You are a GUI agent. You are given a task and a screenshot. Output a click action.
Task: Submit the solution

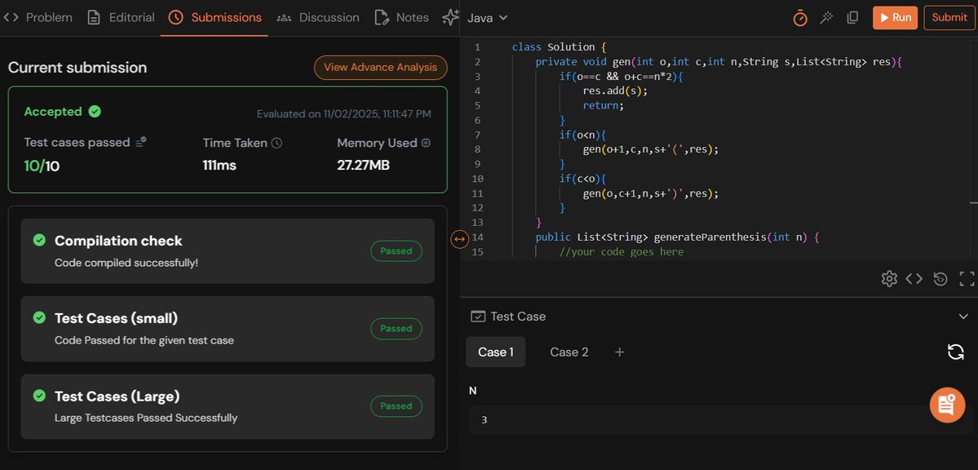(949, 17)
